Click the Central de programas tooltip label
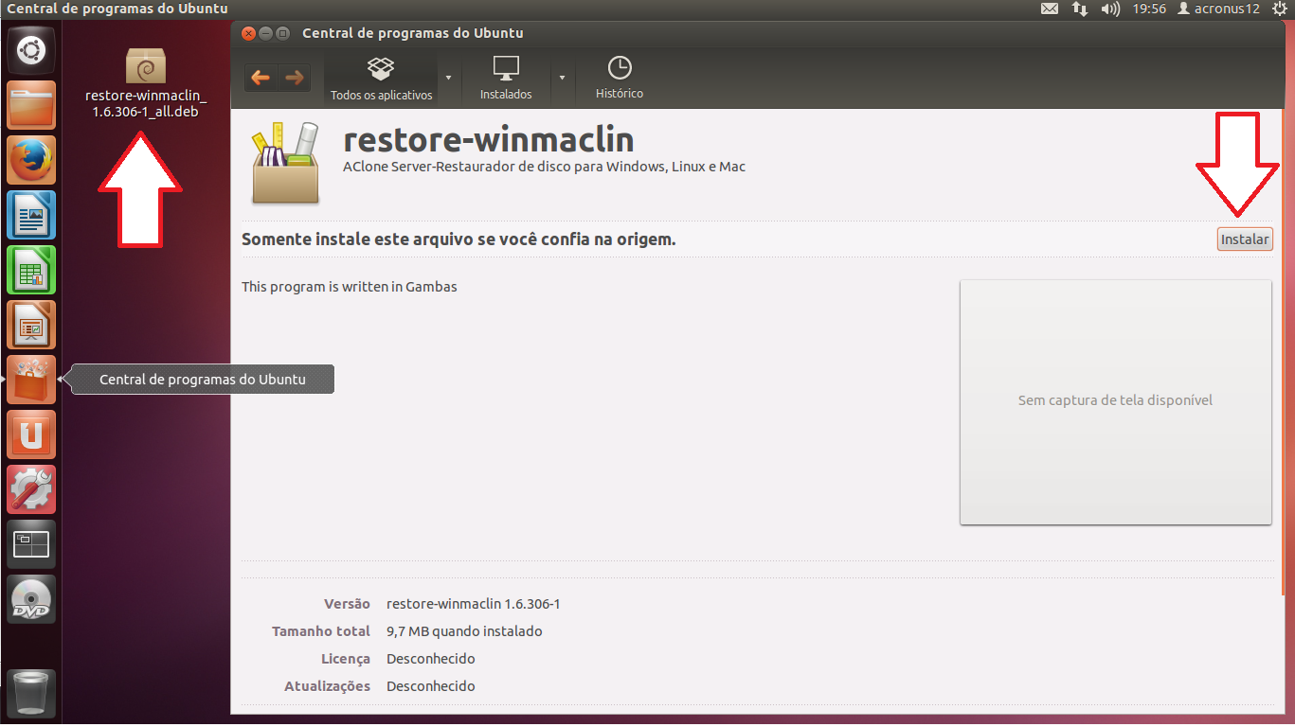The image size is (1295, 727). pyautogui.click(x=203, y=380)
